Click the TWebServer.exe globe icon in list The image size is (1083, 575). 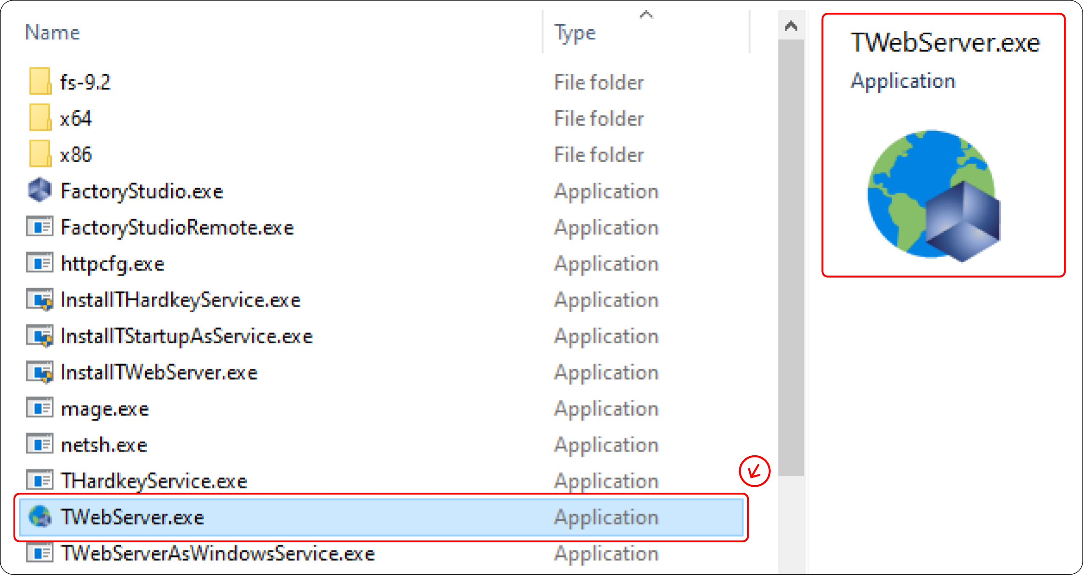pos(40,516)
